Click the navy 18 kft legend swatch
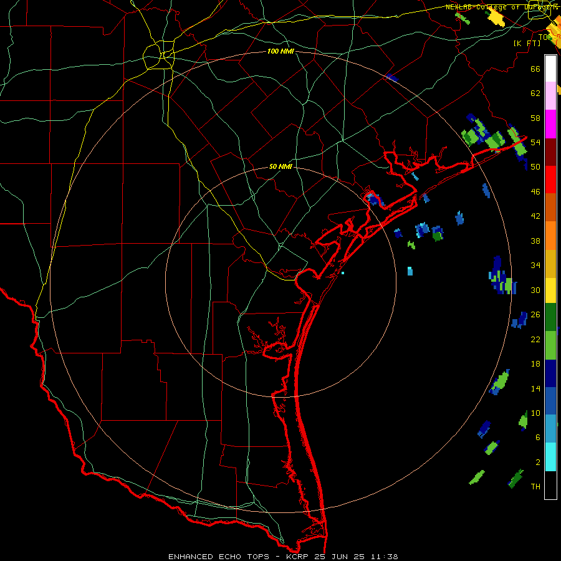The height and width of the screenshot is (561, 561). click(550, 373)
